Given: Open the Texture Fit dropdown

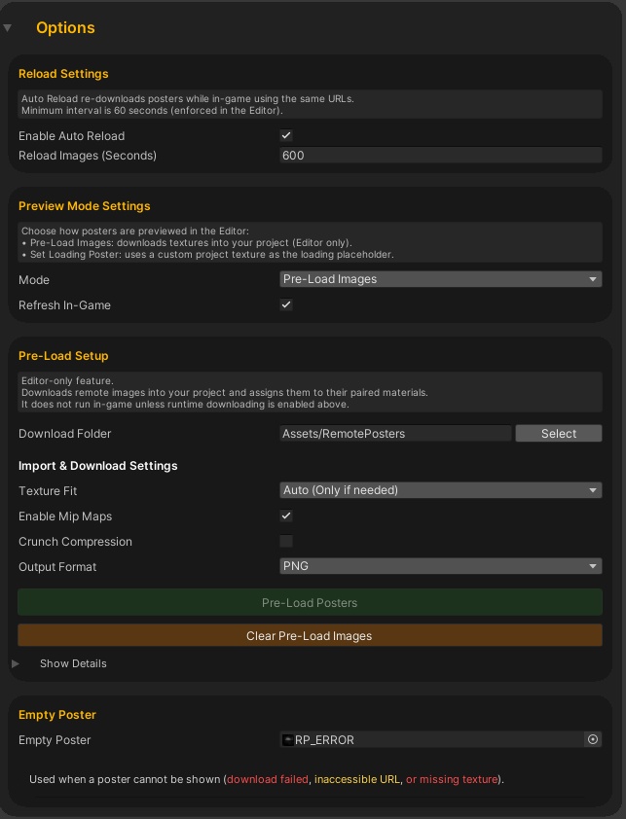Looking at the screenshot, I should 440,490.
